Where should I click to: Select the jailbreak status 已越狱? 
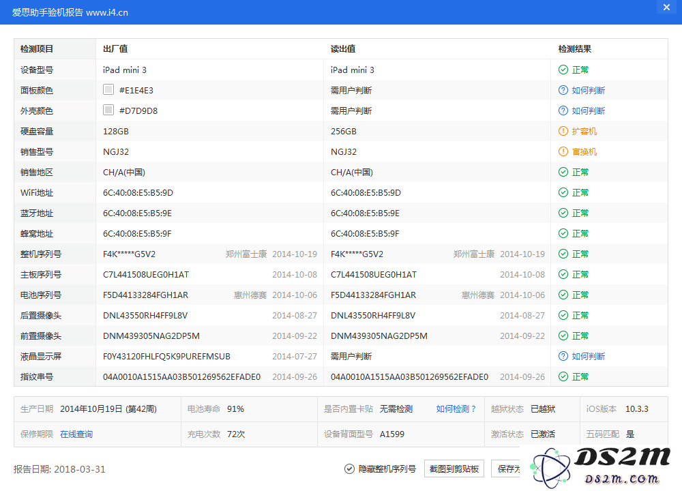click(543, 408)
